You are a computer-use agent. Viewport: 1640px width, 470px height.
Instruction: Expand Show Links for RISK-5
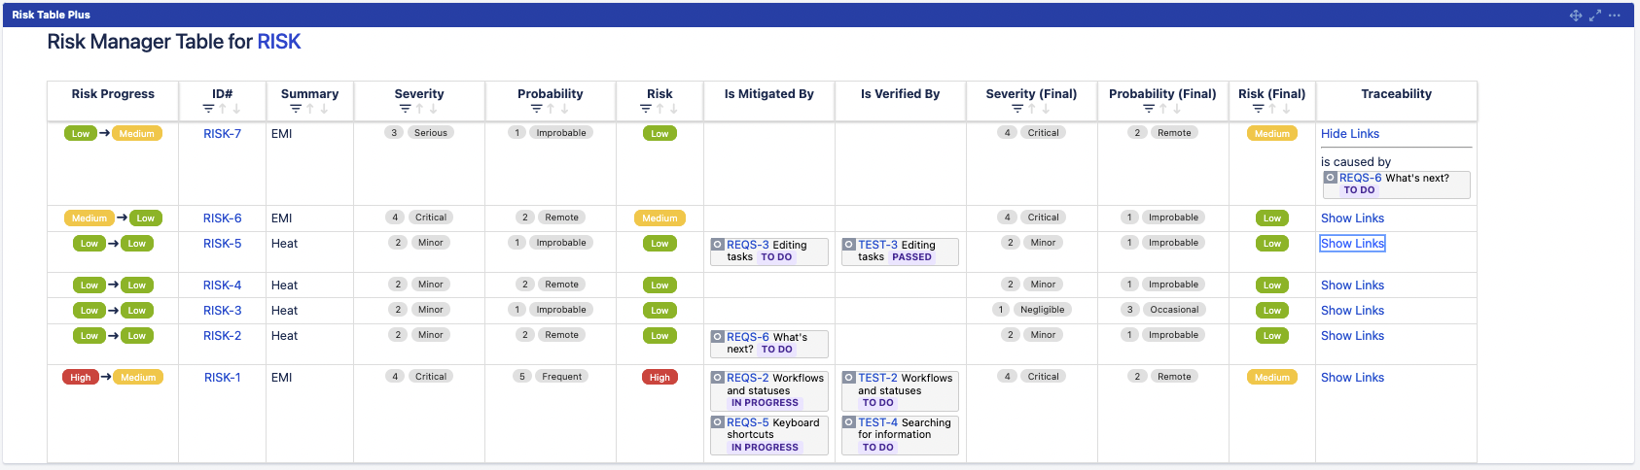point(1352,244)
